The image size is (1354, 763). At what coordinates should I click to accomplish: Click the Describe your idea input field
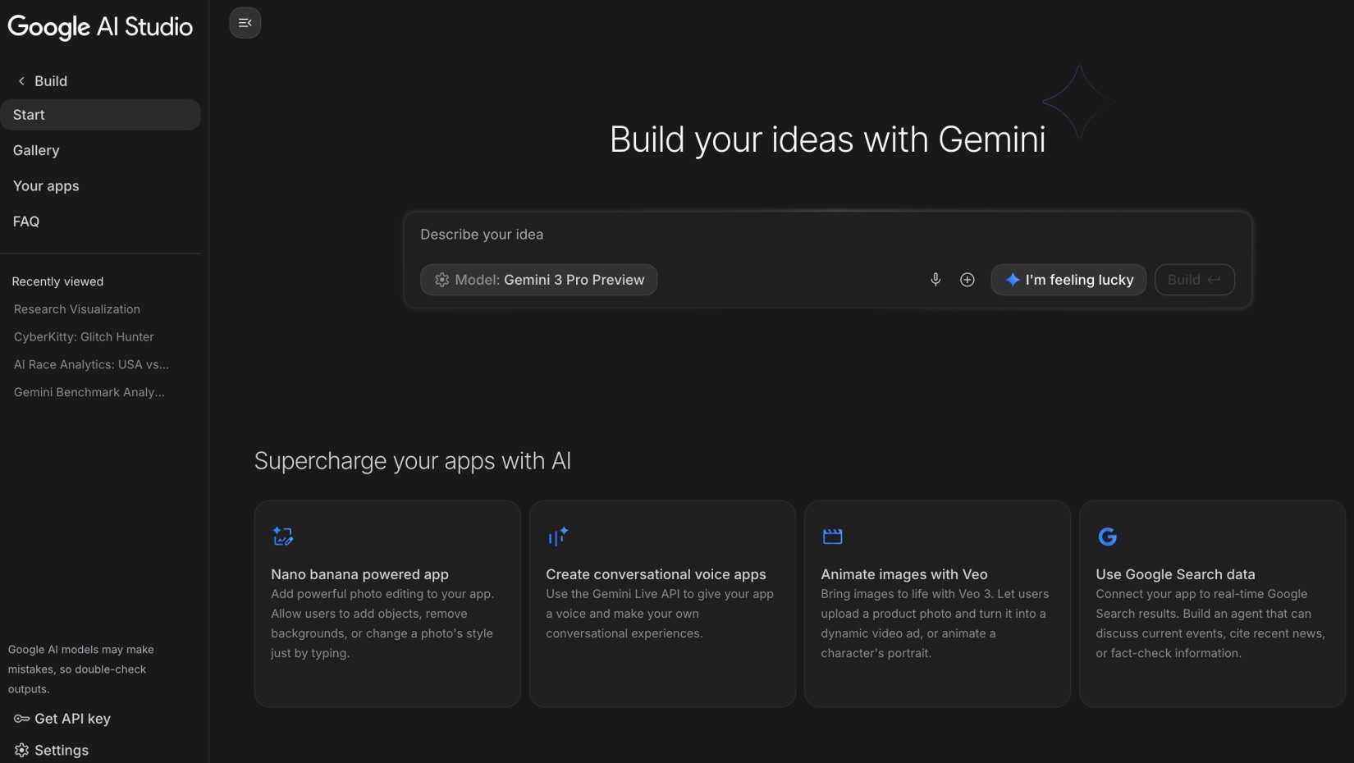pos(656,234)
